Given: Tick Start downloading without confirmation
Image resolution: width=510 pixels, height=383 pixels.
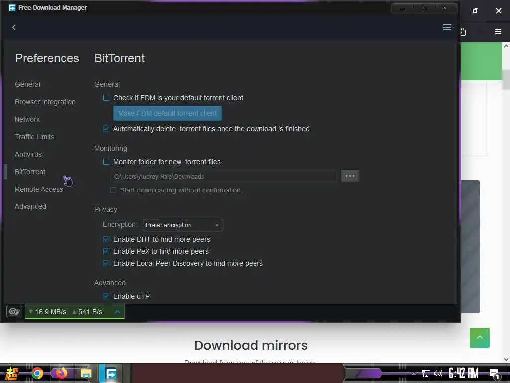Looking at the screenshot, I should (x=113, y=190).
